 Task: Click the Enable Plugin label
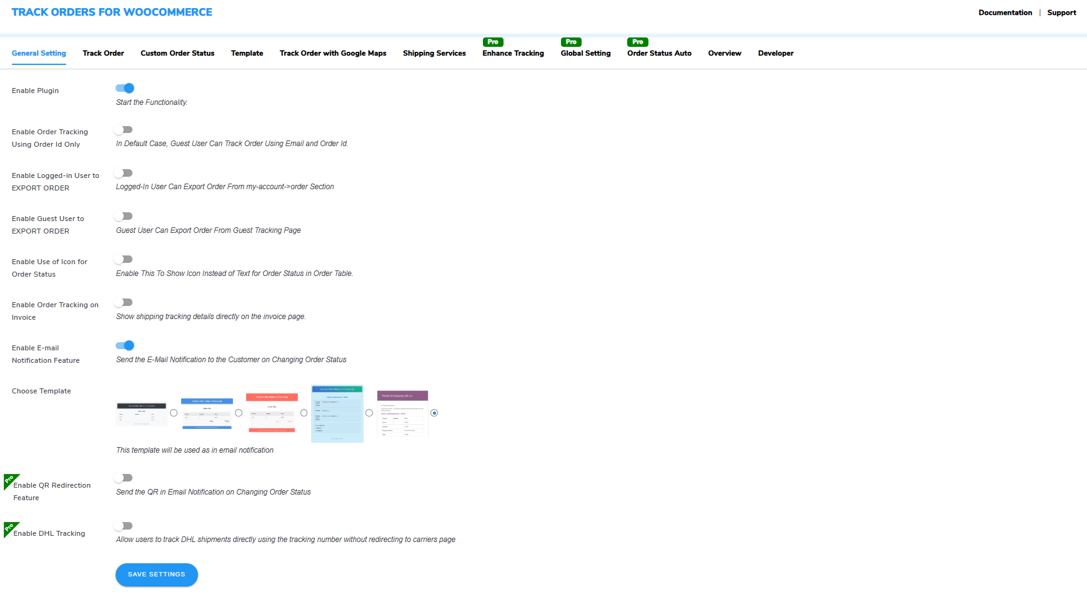click(x=35, y=91)
